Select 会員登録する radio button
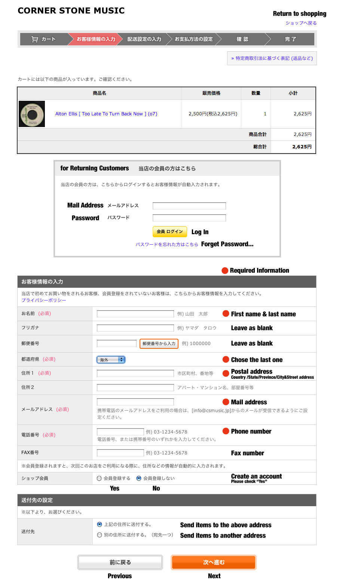This screenshot has width=339, height=583. pyautogui.click(x=99, y=478)
